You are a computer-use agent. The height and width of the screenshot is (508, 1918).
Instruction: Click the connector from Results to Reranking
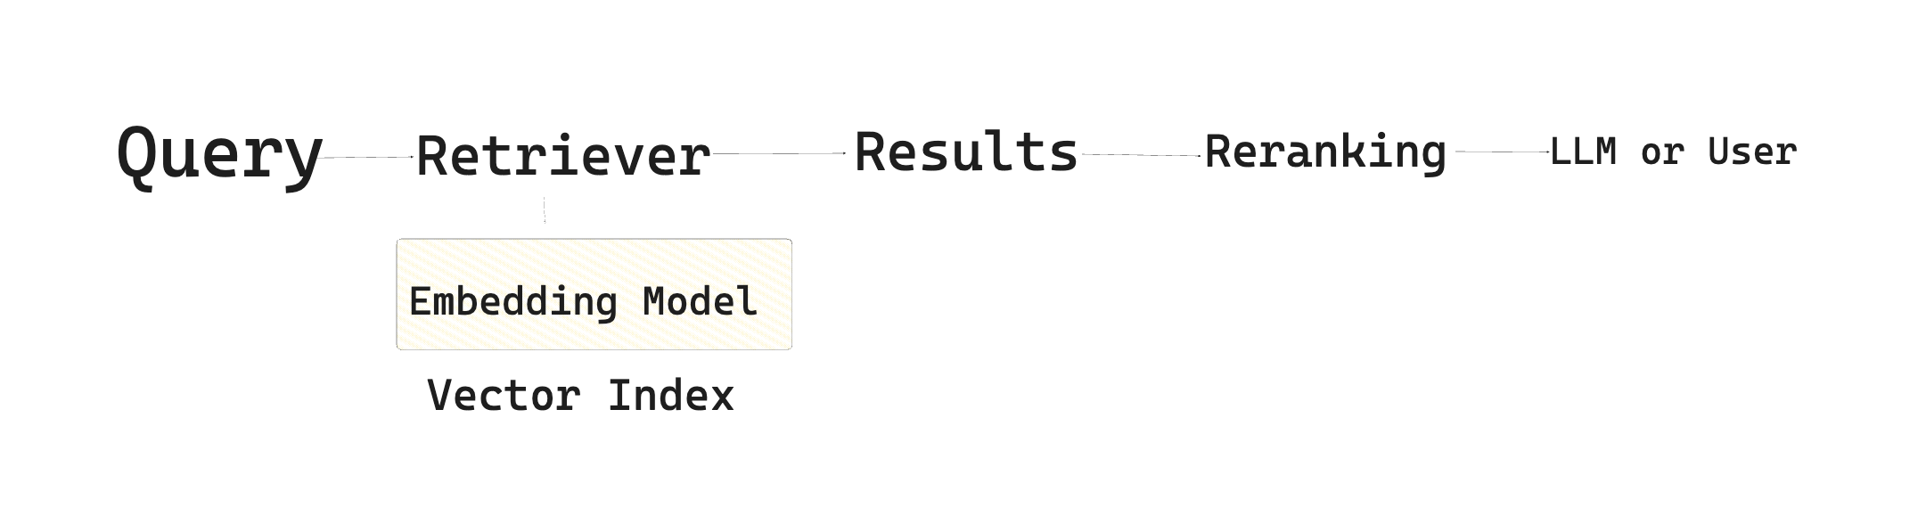1141,155
